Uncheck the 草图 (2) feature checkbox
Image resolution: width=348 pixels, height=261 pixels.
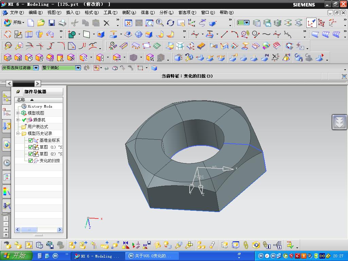(31, 154)
